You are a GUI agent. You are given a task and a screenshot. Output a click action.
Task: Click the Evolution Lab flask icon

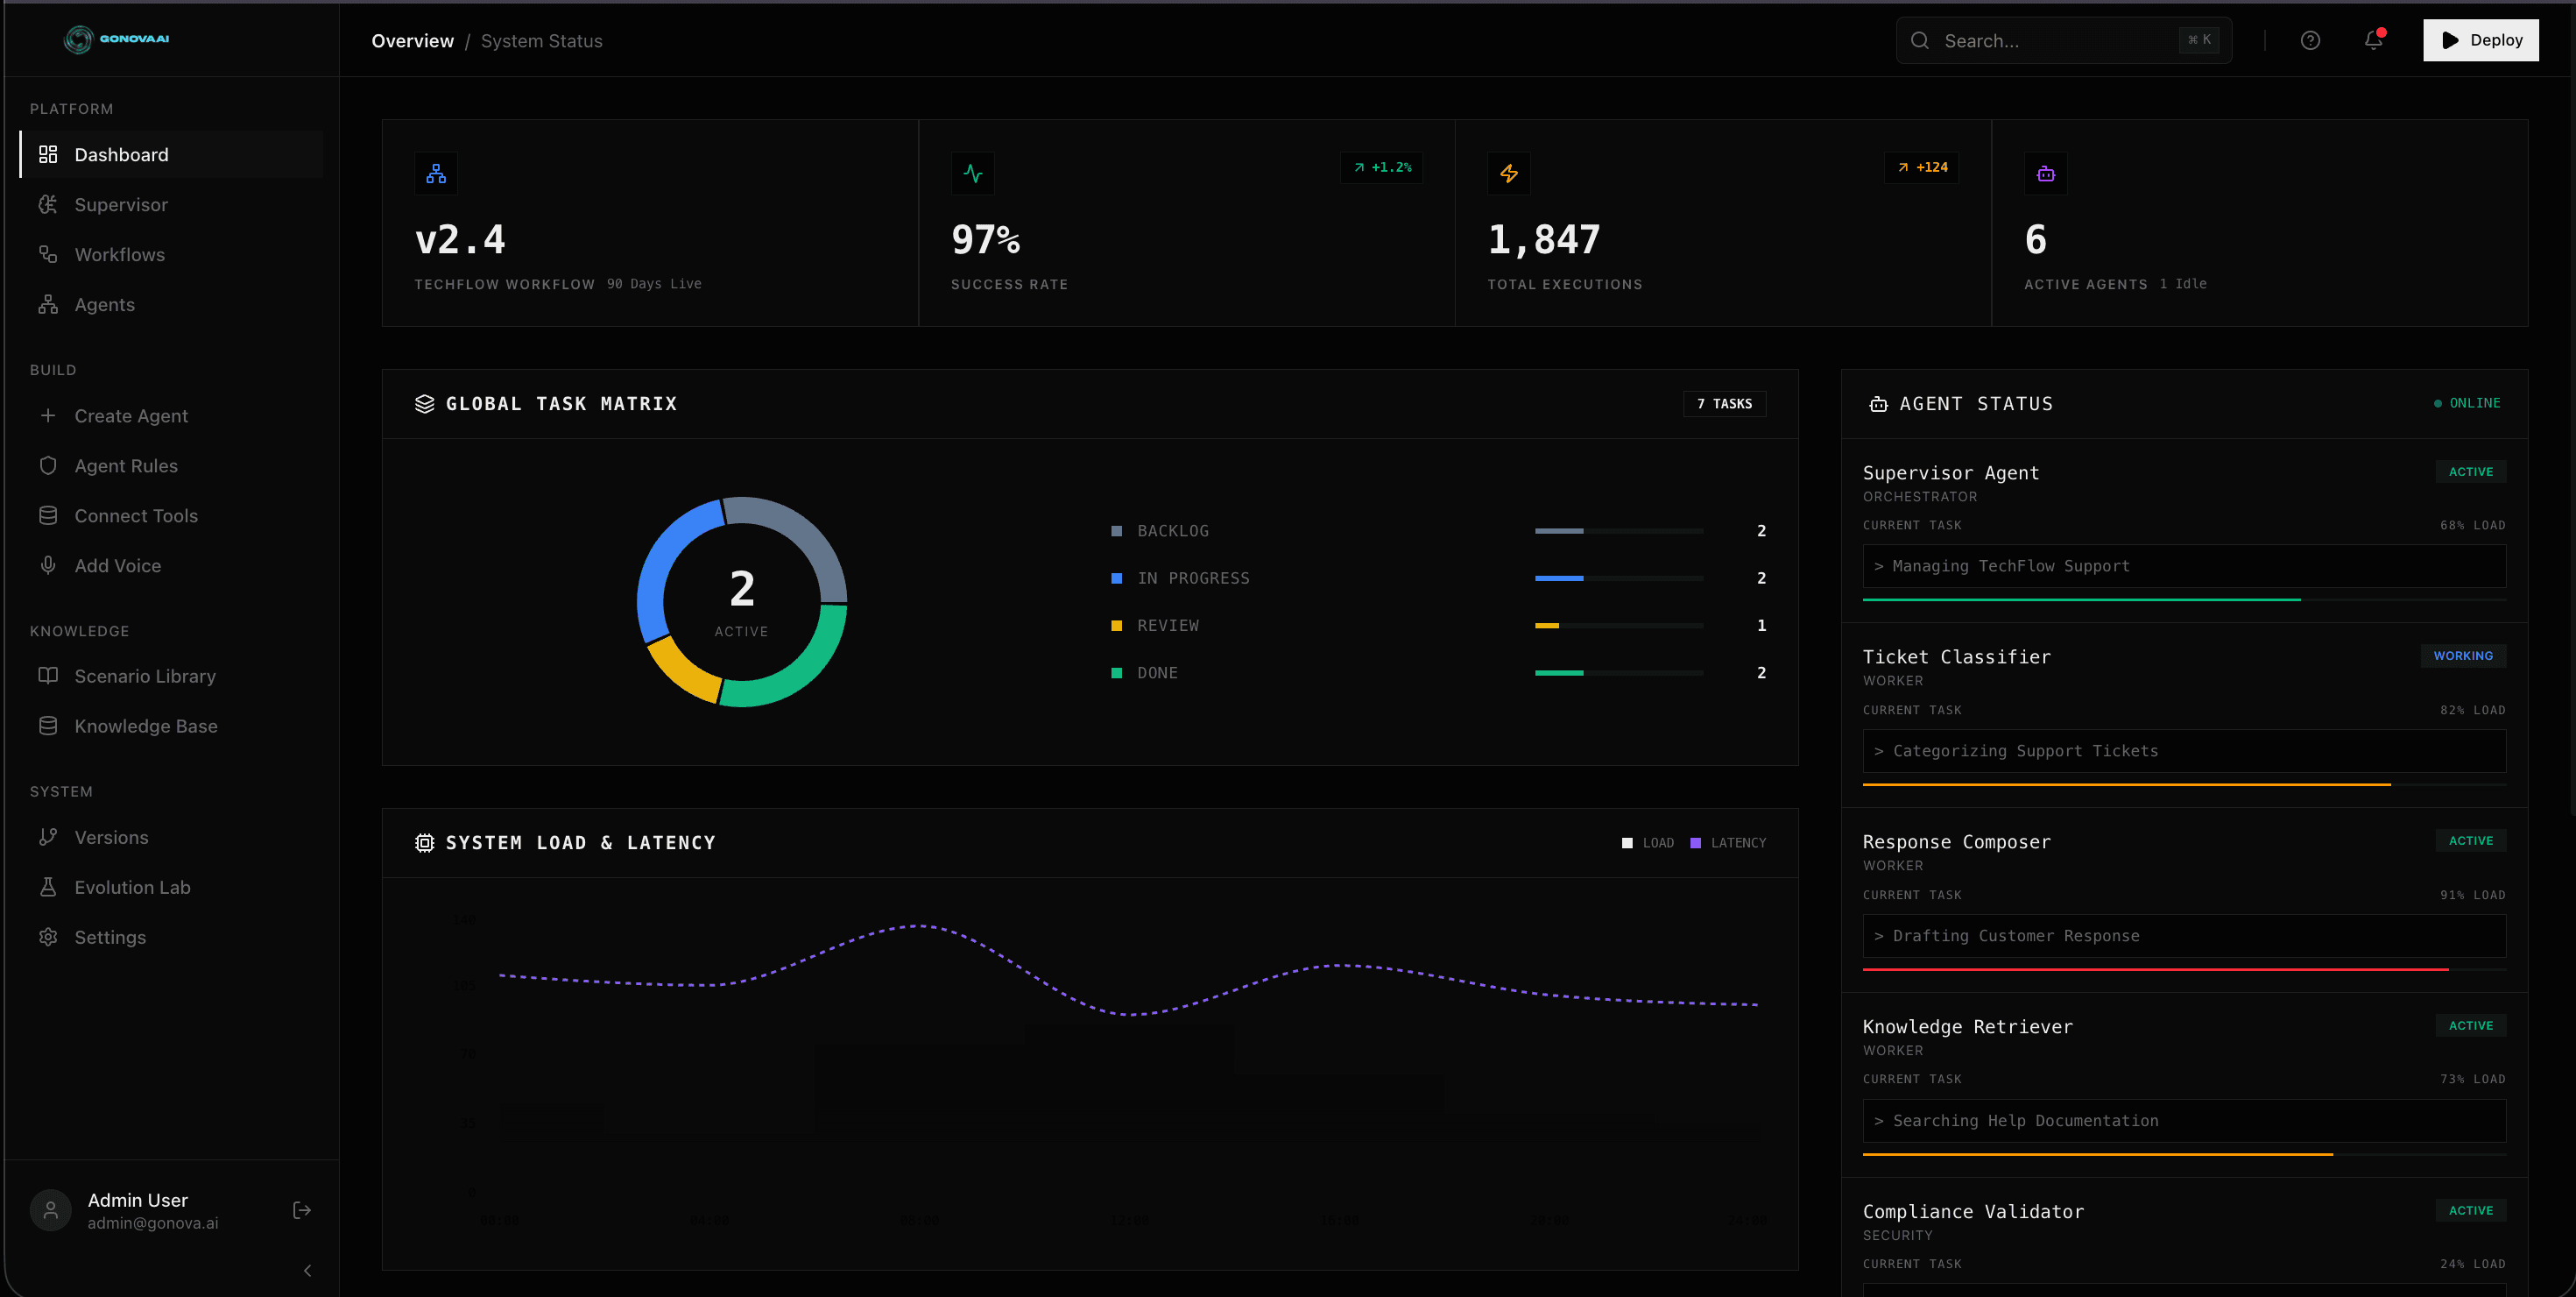(48, 887)
